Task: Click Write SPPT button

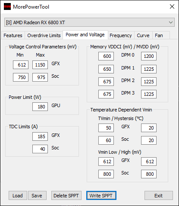Action: point(101,196)
